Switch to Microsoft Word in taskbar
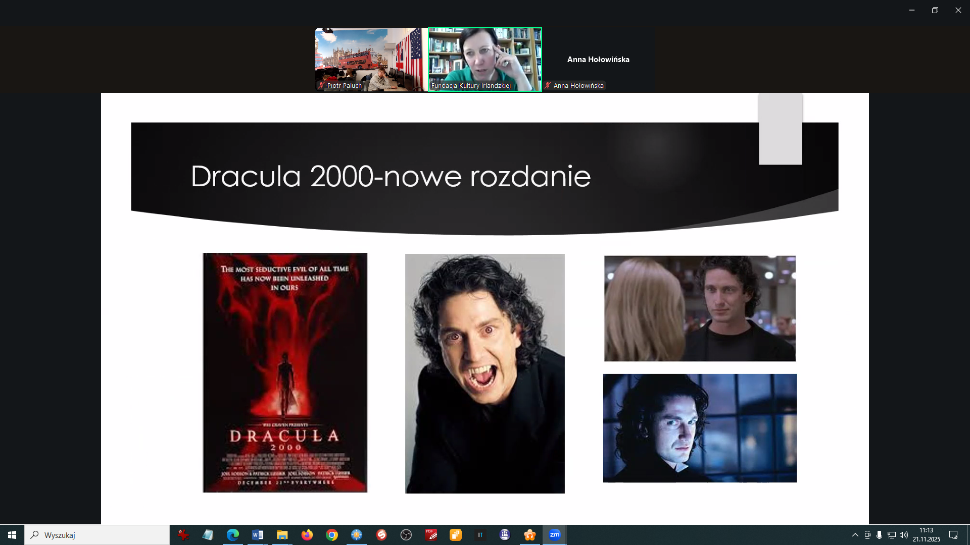The height and width of the screenshot is (545, 970). (257, 535)
